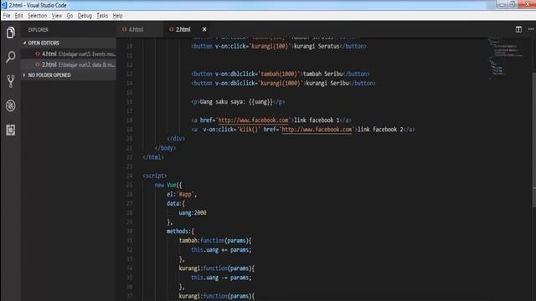Split the editor with the split icon

pos(518,29)
